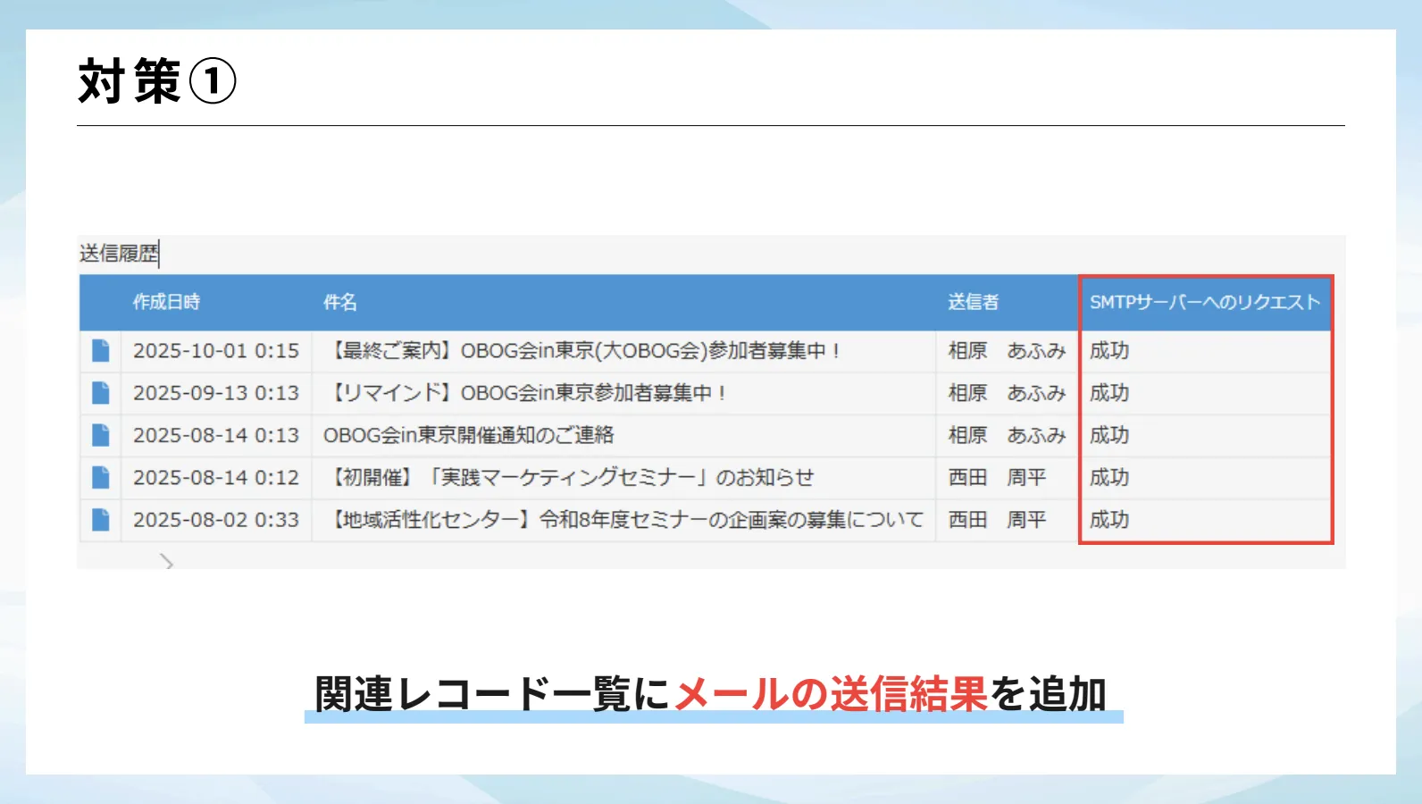Open record icon for 2025-08-14 0:13 row
The height and width of the screenshot is (804, 1422).
pos(101,435)
